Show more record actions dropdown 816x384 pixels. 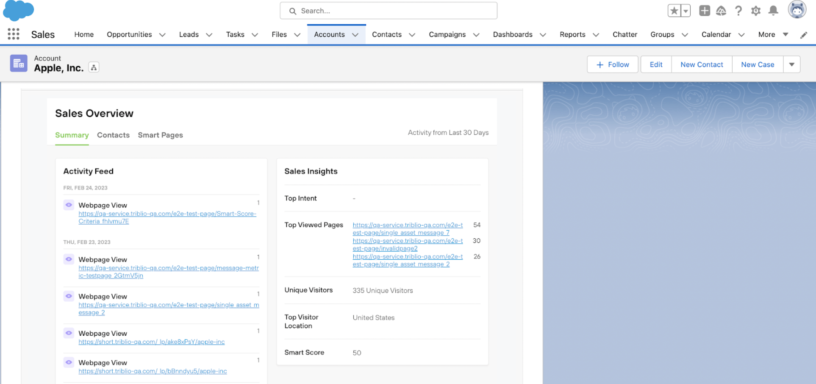click(x=791, y=64)
